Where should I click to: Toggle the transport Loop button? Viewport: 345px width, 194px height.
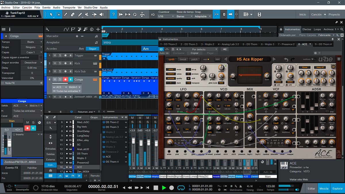181,188
